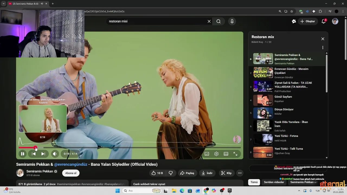This screenshot has height=195, width=347.
Task: Select Dünya Dönüyor by Nilüfer
Action: [287, 113]
